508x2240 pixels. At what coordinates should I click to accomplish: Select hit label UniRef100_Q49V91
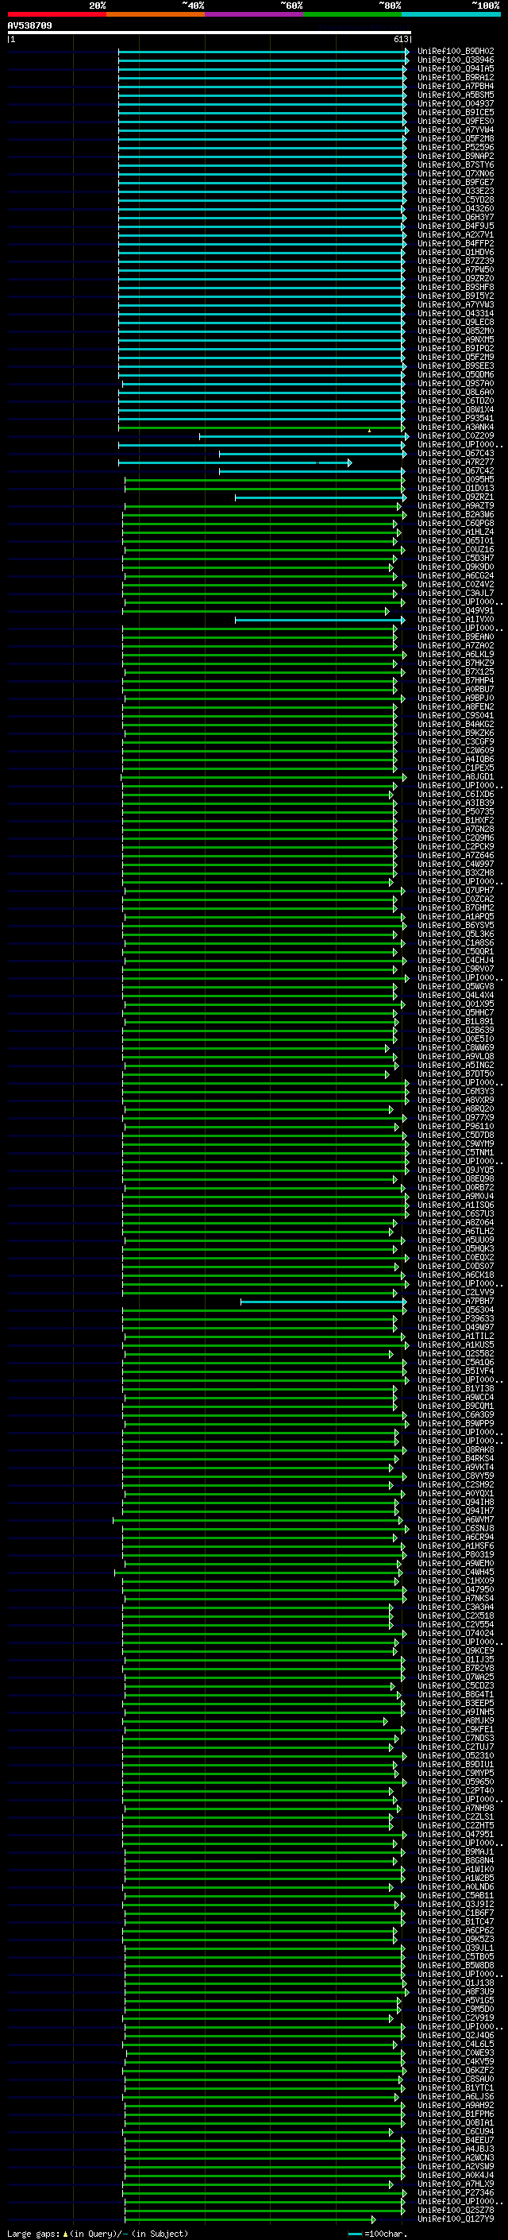pyautogui.click(x=456, y=610)
